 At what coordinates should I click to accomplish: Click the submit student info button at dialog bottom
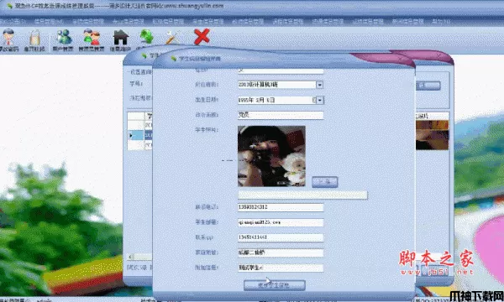(x=274, y=285)
